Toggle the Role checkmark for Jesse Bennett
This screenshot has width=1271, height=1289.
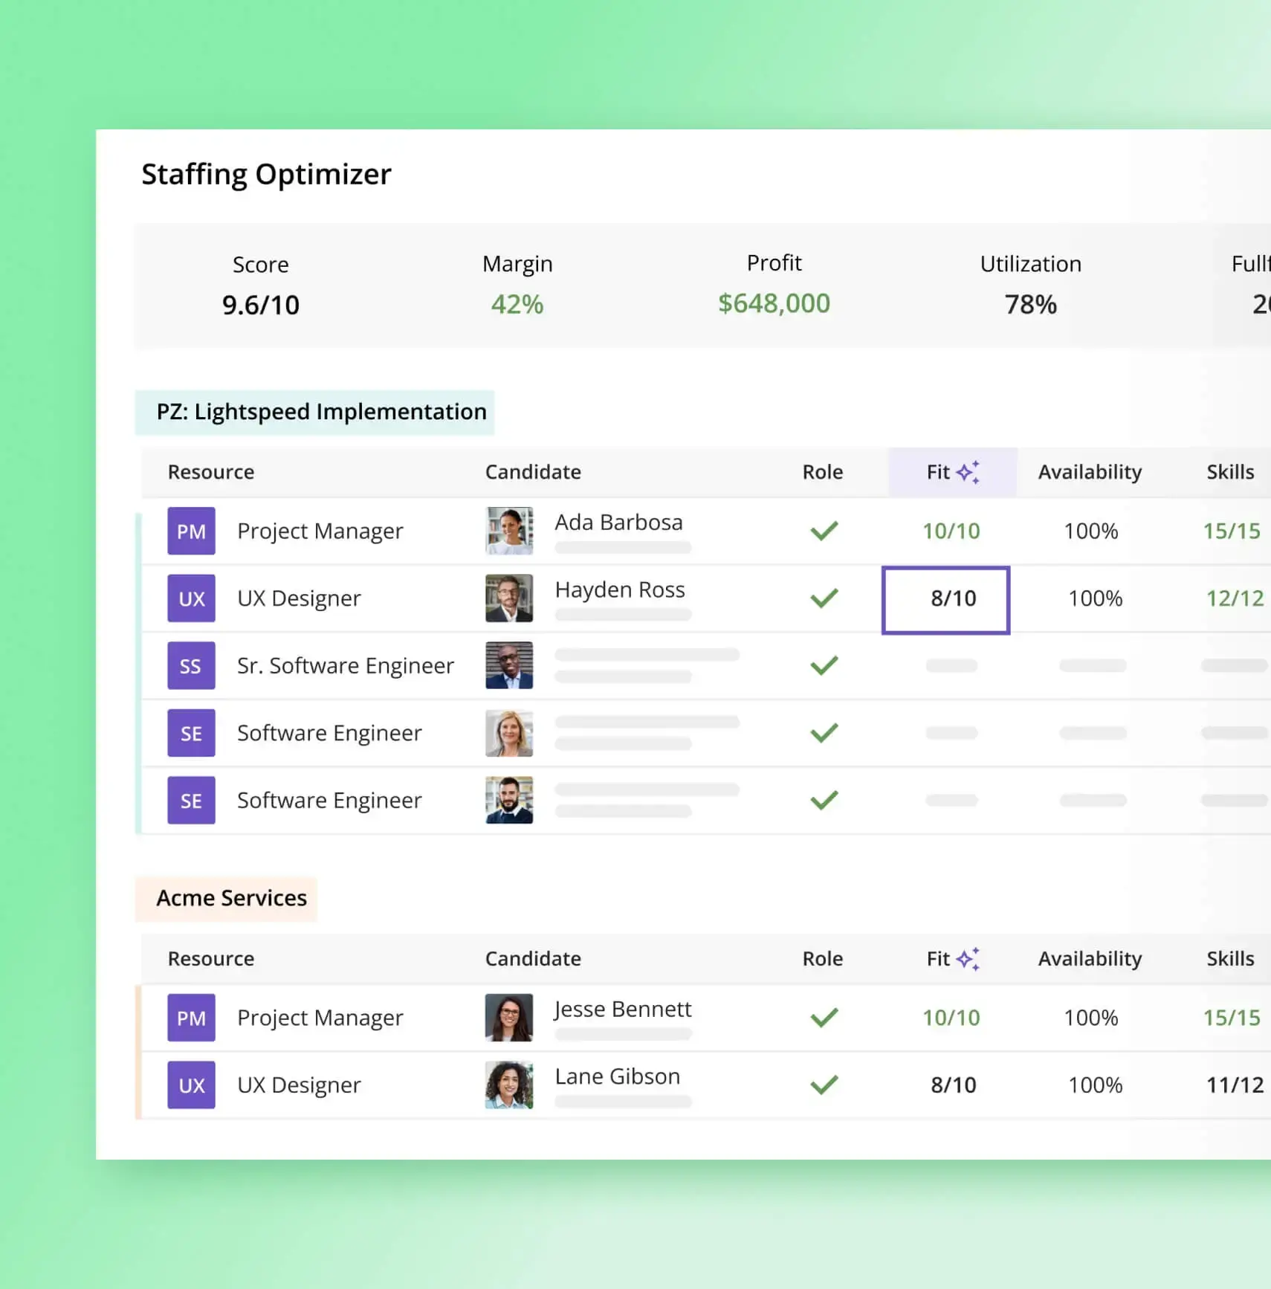(x=824, y=1018)
